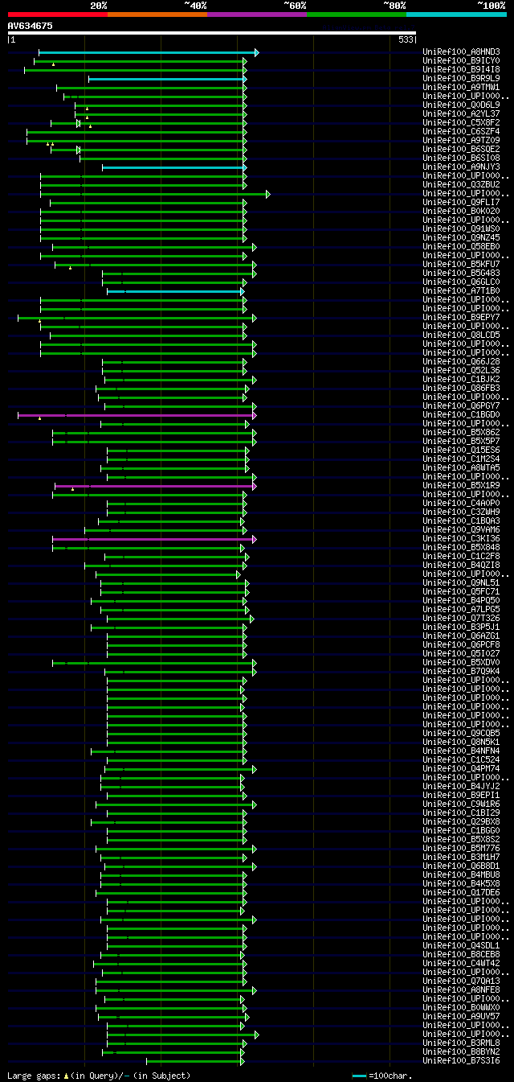
Task: Select the label UniRef100_Q17DE6
Action: [x=461, y=893]
